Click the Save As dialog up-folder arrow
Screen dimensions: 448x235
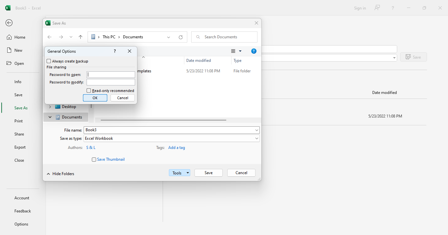click(x=80, y=37)
